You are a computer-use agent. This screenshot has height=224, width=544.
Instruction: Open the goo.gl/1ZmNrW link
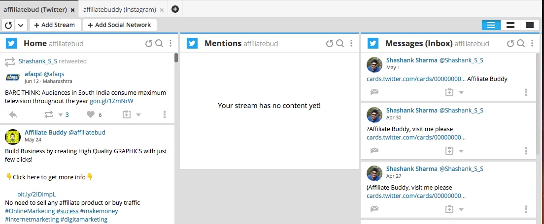click(x=112, y=101)
